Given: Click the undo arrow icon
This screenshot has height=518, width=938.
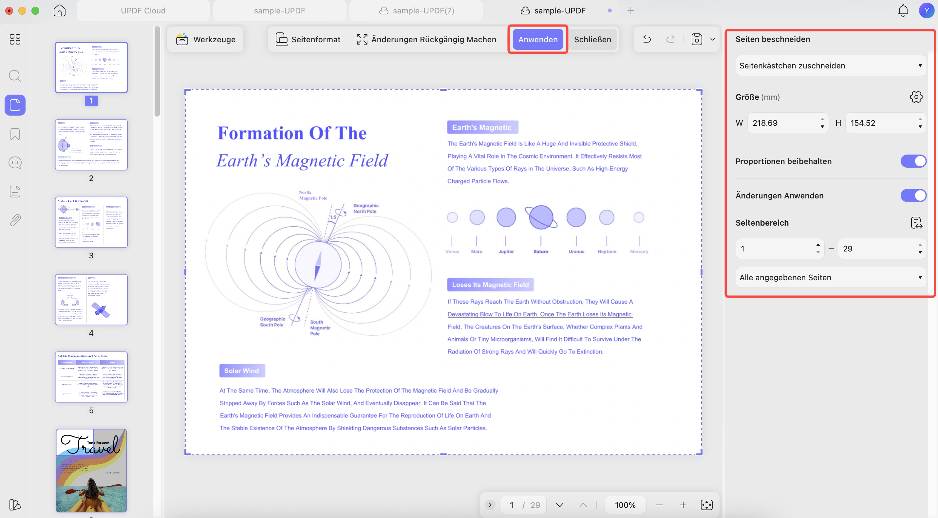Looking at the screenshot, I should [647, 39].
